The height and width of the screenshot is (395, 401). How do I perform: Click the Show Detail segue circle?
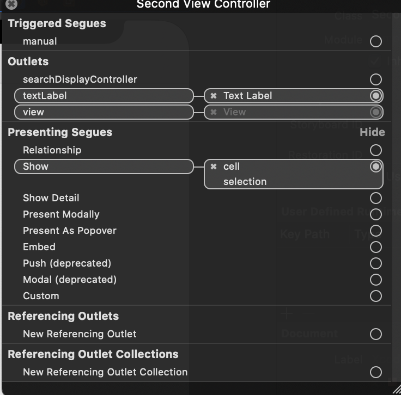pos(376,198)
